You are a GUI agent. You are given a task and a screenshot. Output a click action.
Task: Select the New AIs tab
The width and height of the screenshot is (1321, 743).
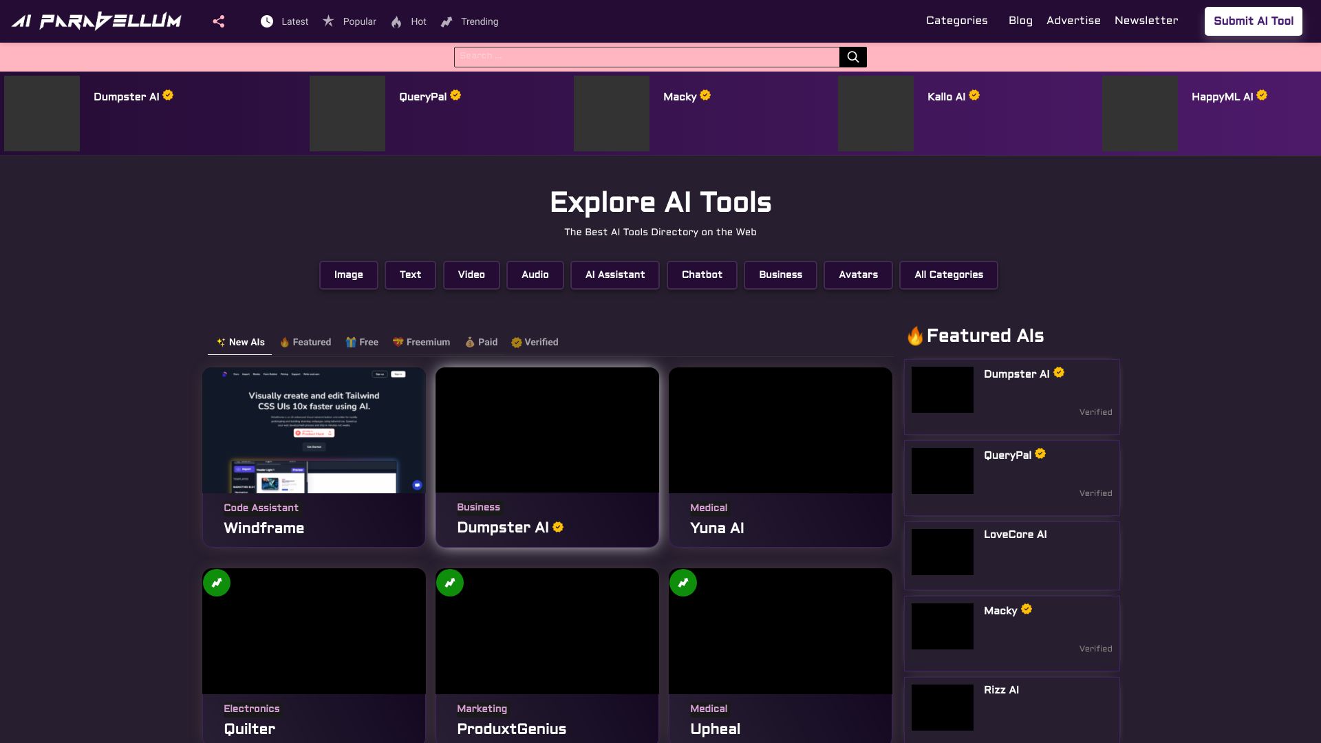tap(240, 342)
